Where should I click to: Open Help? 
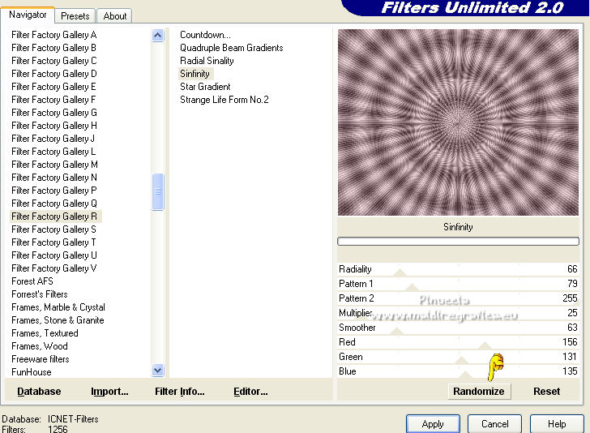pyautogui.click(x=557, y=424)
